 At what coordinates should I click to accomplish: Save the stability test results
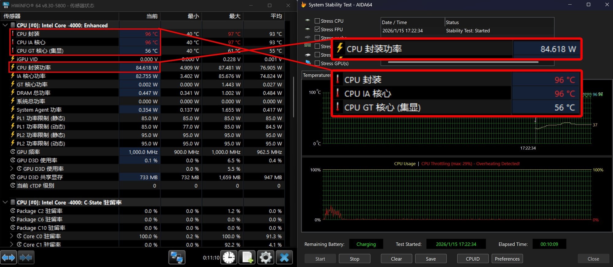point(431,259)
